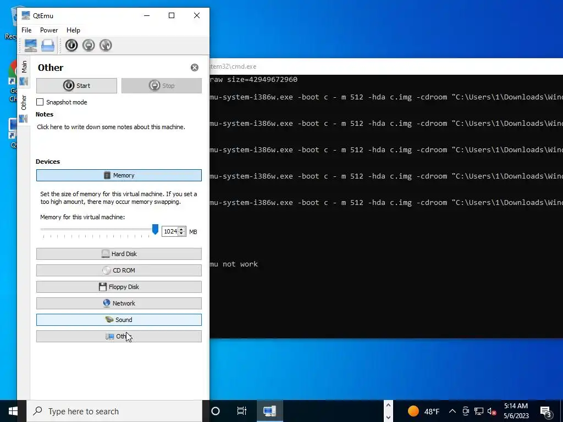Image resolution: width=563 pixels, height=422 pixels.
Task: Click the disabled Stop button
Action: [x=162, y=86]
